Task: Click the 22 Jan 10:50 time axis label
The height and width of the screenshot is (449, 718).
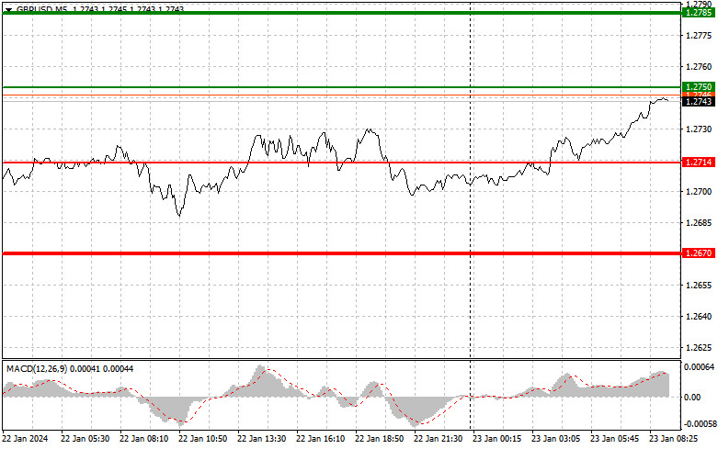Action: tap(202, 439)
